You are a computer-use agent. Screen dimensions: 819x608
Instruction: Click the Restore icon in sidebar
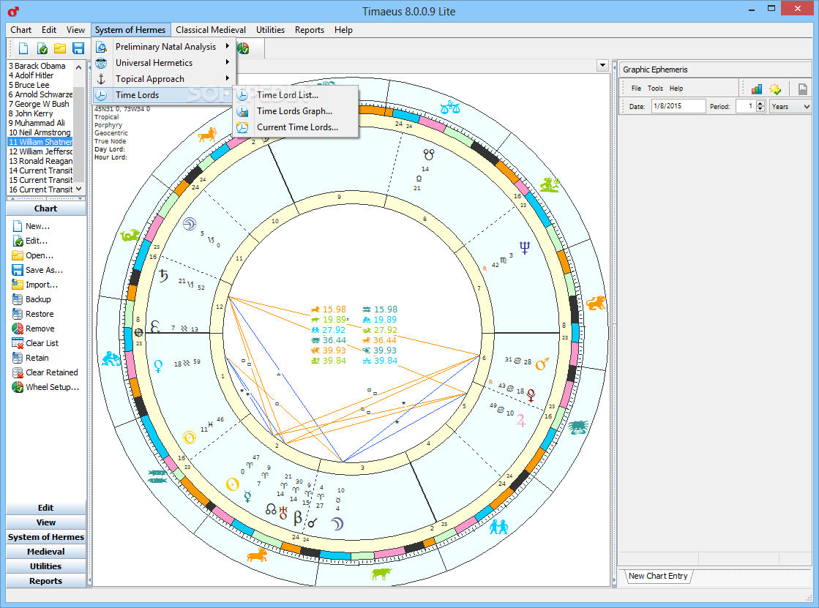click(18, 314)
